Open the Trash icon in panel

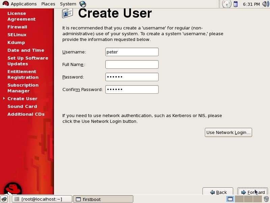(x=266, y=199)
